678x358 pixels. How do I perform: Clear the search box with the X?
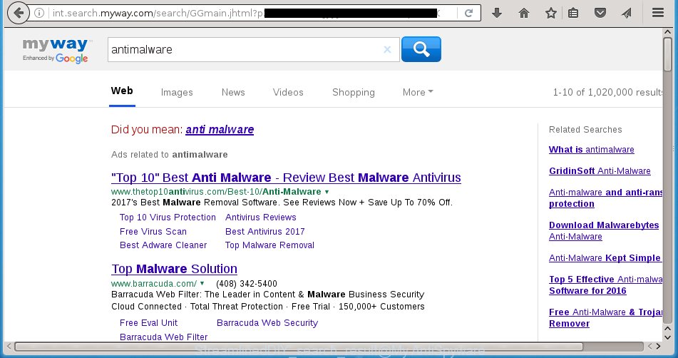coord(387,50)
